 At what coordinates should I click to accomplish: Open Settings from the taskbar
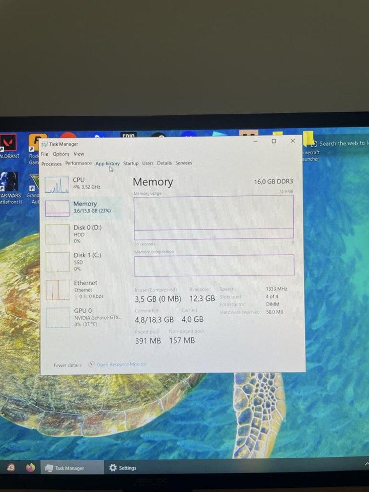[123, 468]
